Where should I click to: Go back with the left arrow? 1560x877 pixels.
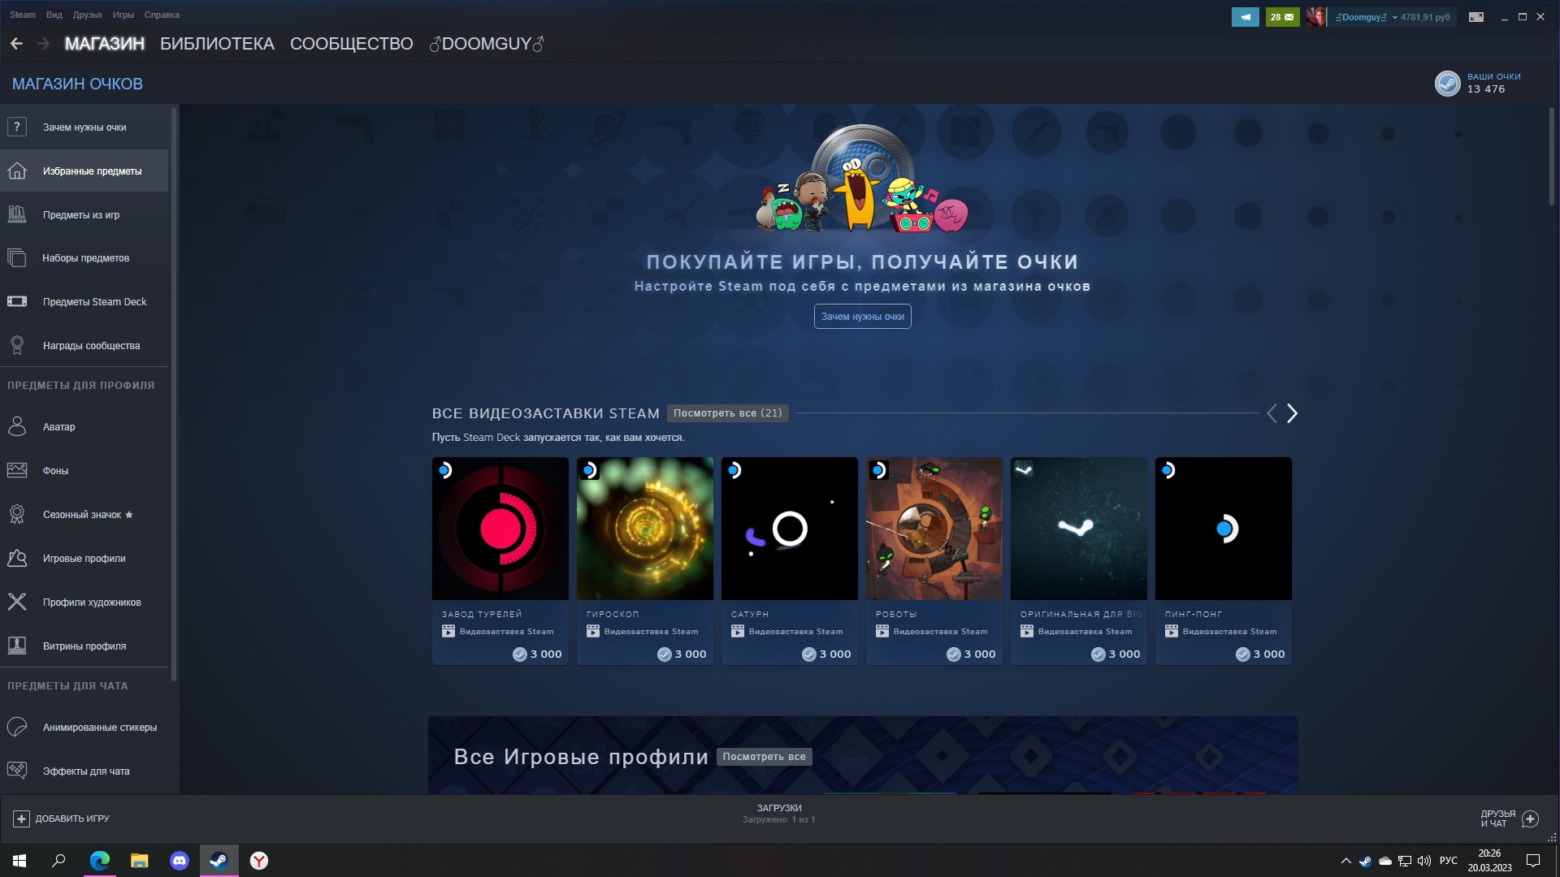[16, 43]
